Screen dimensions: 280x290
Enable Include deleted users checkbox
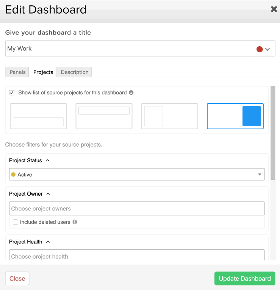click(16, 222)
